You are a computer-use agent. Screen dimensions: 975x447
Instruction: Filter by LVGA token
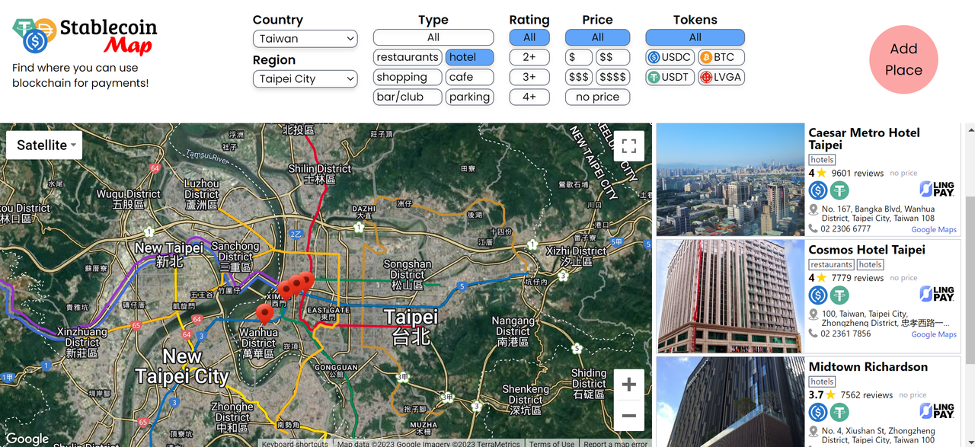click(721, 77)
